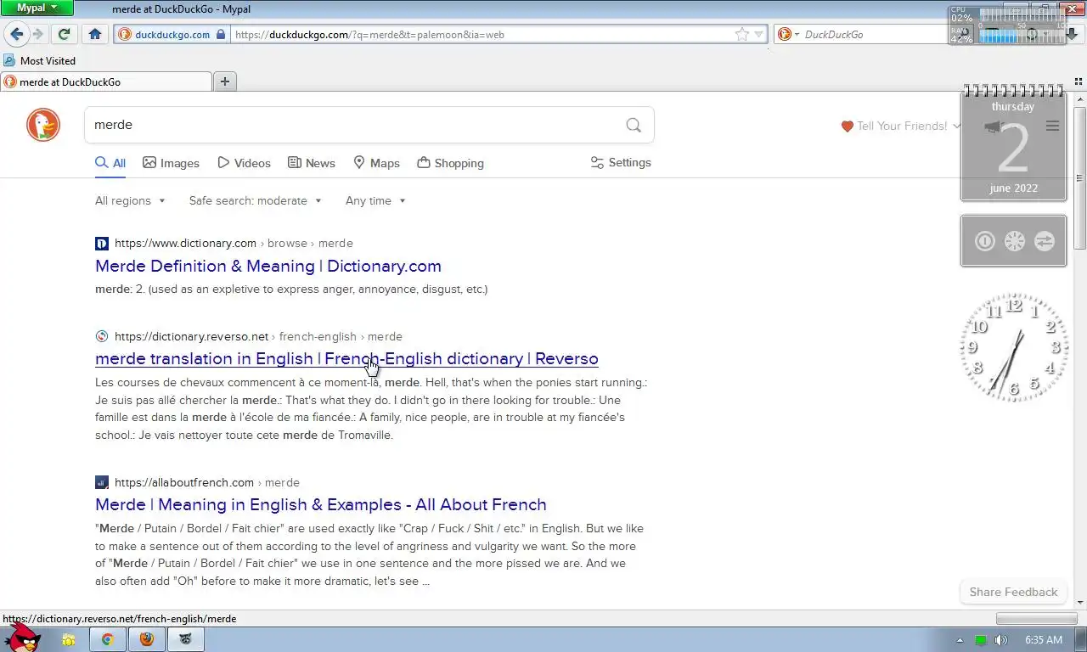Go forward one page
Screen dimensions: 1087x652
tap(37, 34)
